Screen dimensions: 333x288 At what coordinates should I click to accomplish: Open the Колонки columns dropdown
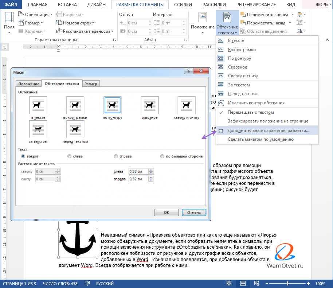[32, 31]
